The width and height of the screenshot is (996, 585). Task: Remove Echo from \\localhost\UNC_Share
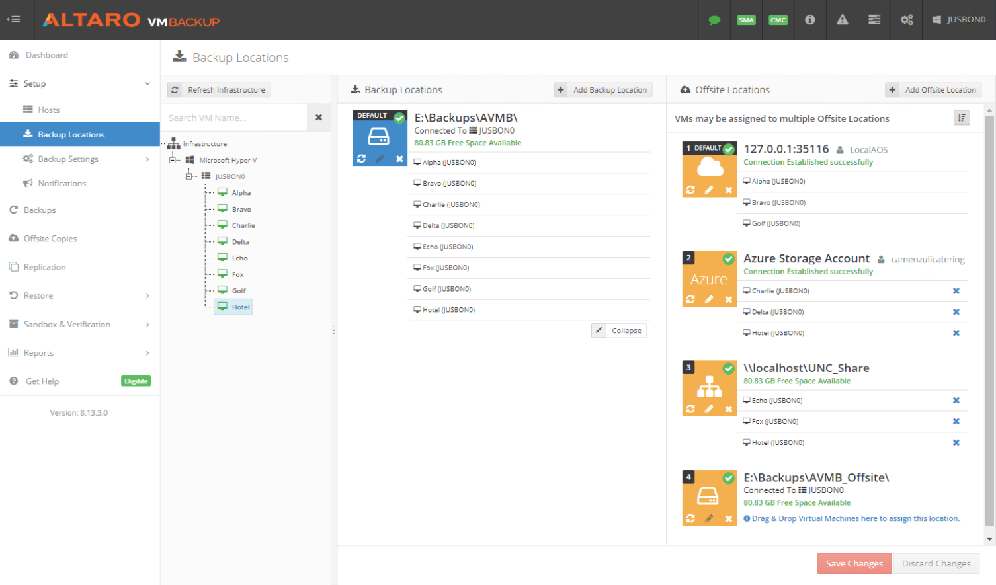click(x=956, y=401)
